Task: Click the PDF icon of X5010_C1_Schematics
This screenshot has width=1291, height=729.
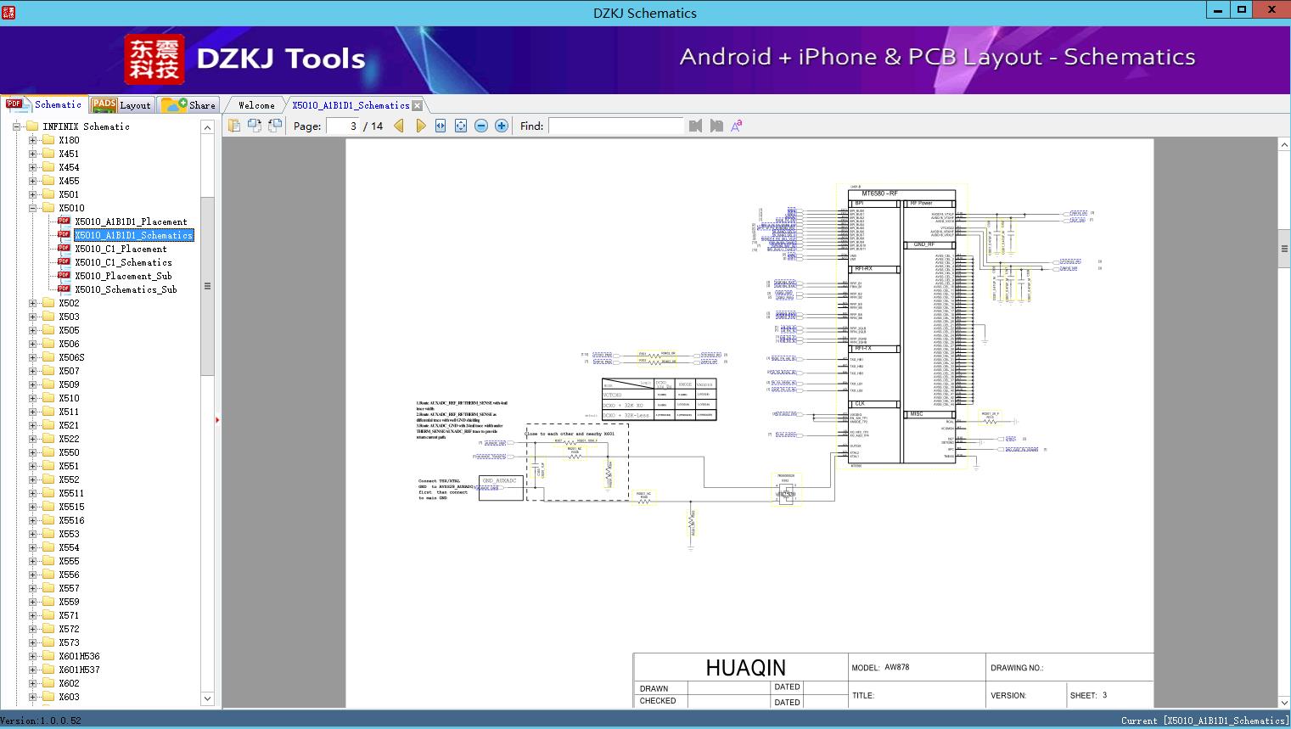Action: pos(64,262)
